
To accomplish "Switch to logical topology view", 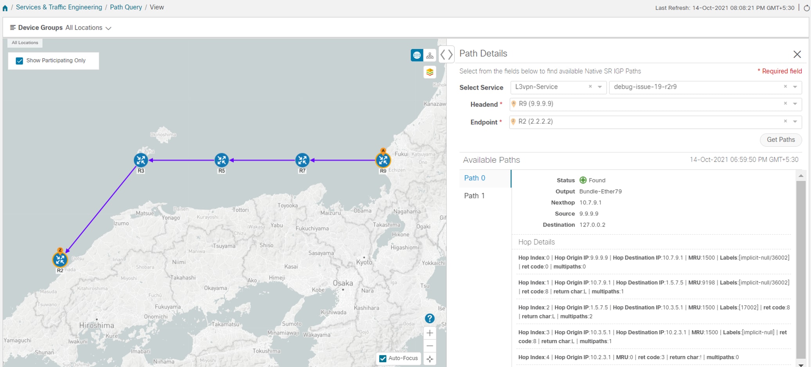I will (430, 55).
